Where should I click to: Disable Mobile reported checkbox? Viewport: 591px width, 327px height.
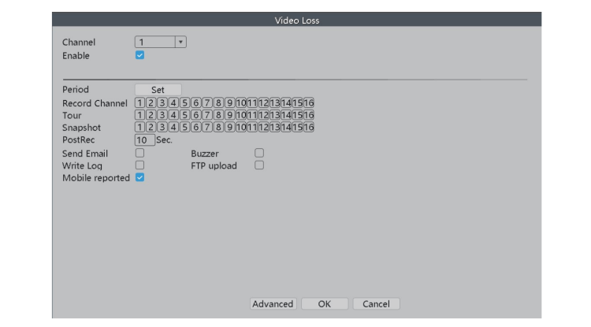140,178
